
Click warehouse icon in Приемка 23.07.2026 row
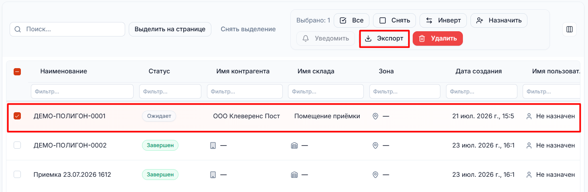[x=294, y=175]
